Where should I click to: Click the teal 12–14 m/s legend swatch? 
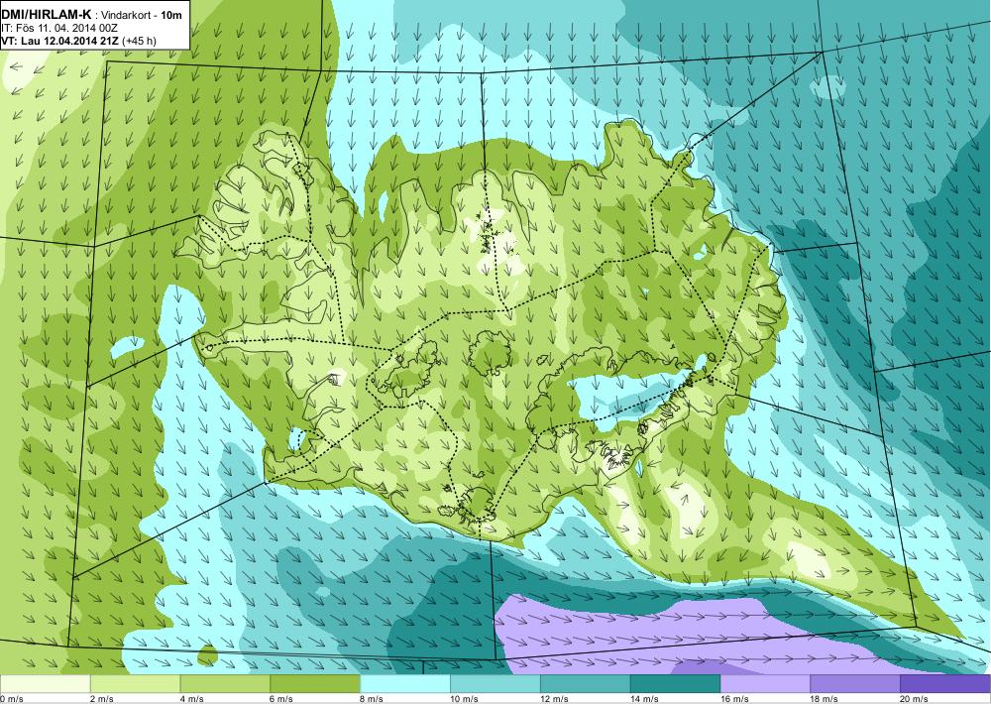pos(586,684)
